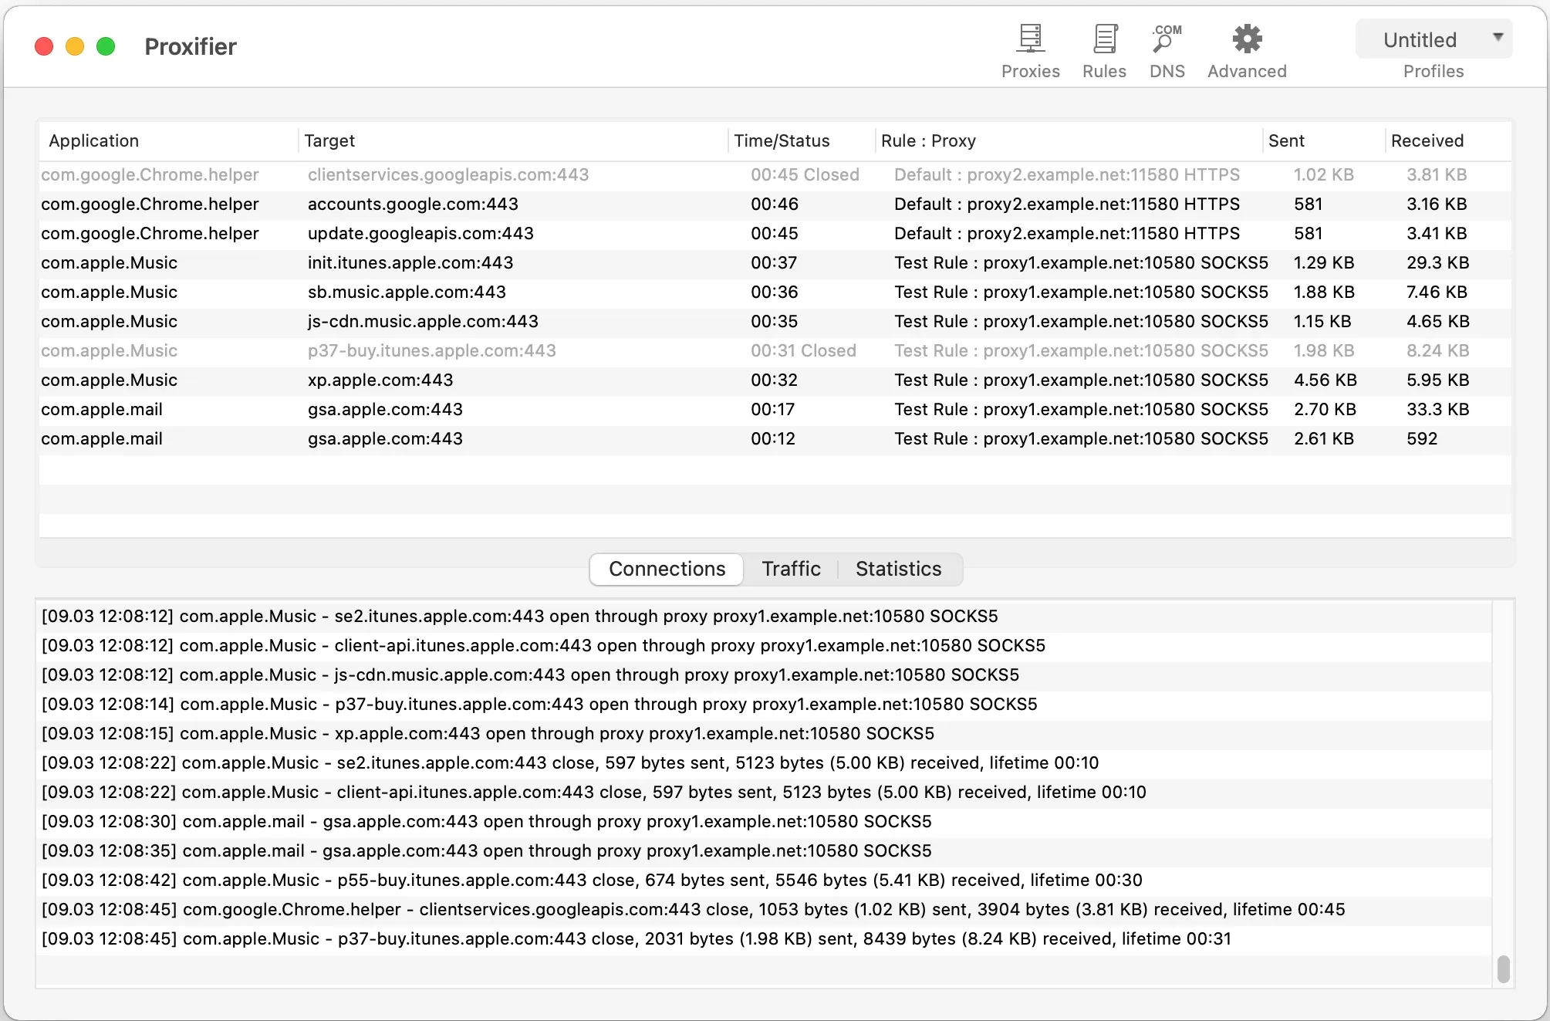The image size is (1550, 1021).
Task: Expand the Untitled profiles dropdown
Action: [x=1420, y=39]
